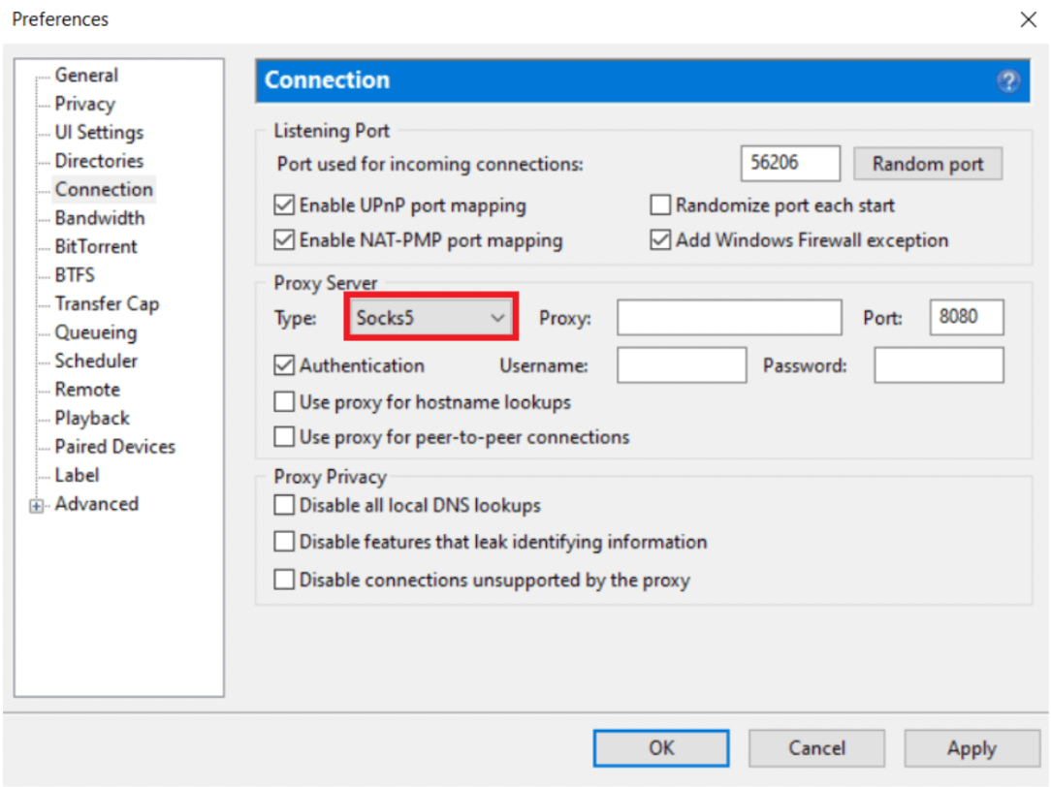
Task: Toggle Enable NAT-PMP port mapping
Action: click(284, 239)
